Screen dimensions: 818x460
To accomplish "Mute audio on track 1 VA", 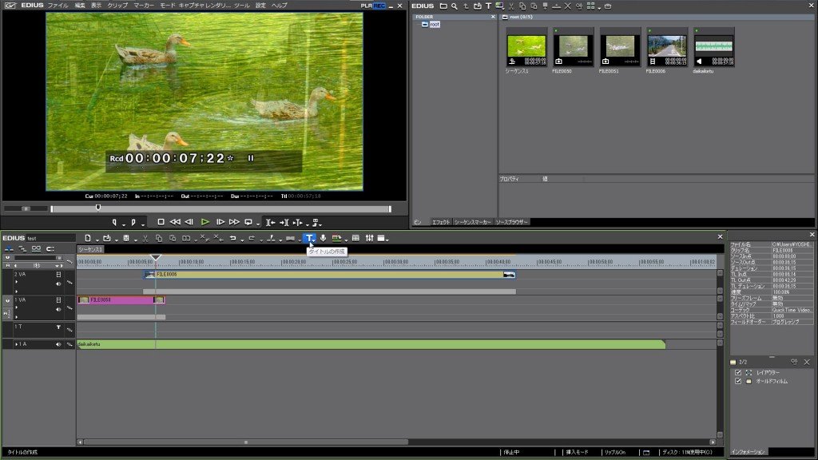I will 58,309.
